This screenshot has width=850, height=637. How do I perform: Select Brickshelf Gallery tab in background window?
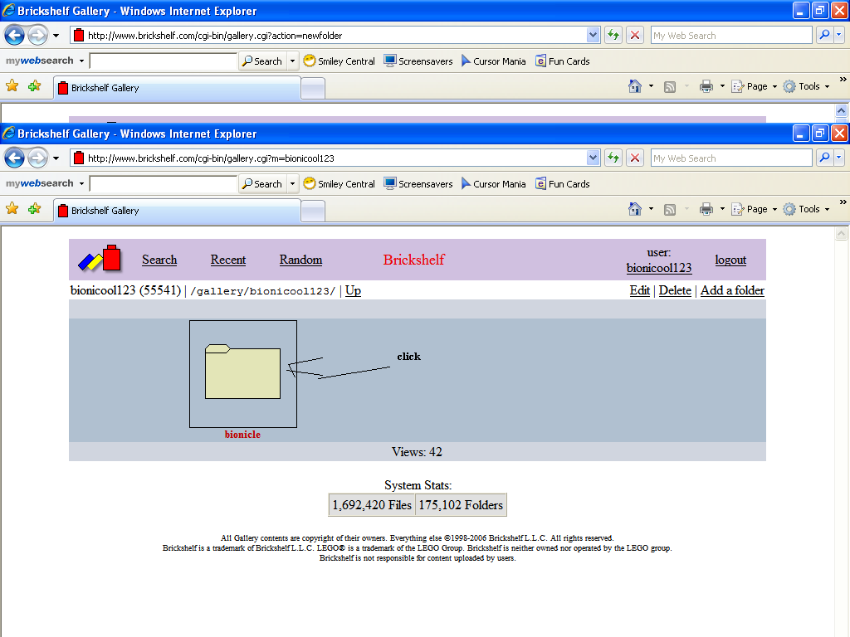[177, 87]
